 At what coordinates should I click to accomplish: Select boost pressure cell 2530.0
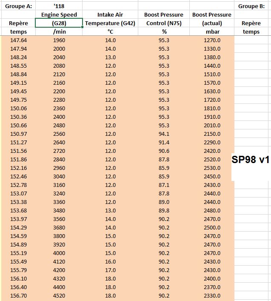pos(212,168)
